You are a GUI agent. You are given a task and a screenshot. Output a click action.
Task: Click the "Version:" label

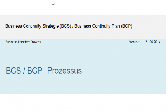coord(134,42)
